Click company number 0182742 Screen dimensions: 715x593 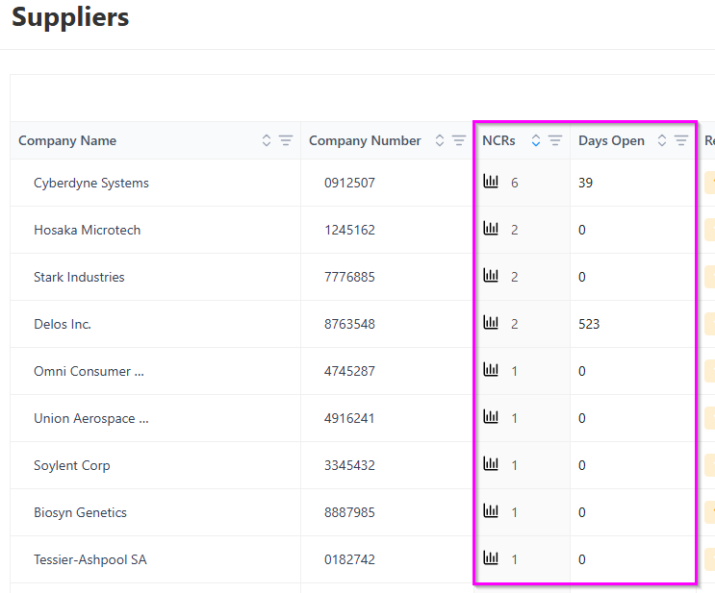(349, 559)
